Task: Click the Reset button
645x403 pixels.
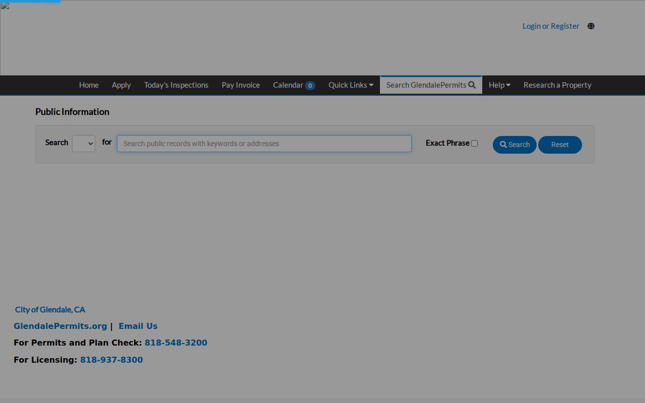Action: tap(560, 145)
